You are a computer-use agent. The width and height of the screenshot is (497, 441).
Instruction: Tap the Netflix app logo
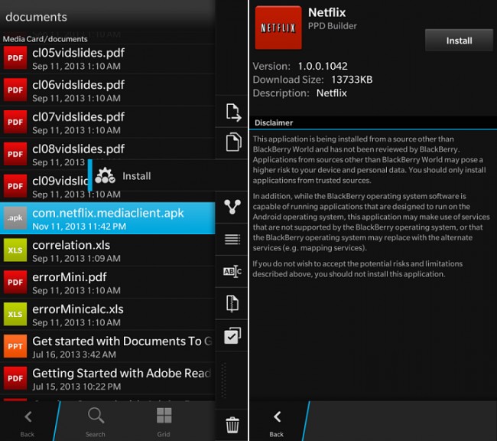pyautogui.click(x=278, y=28)
